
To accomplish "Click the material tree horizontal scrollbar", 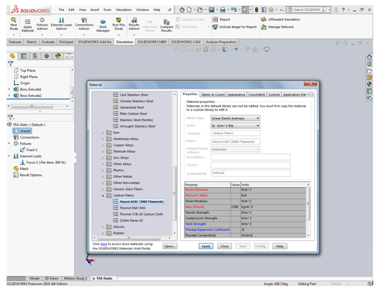I will coord(128,238).
